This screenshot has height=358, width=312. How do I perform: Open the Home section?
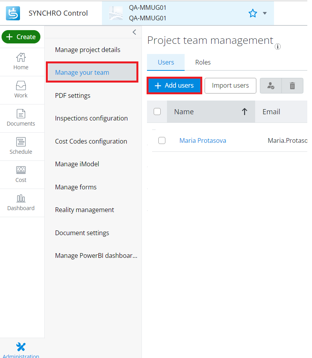click(x=21, y=62)
